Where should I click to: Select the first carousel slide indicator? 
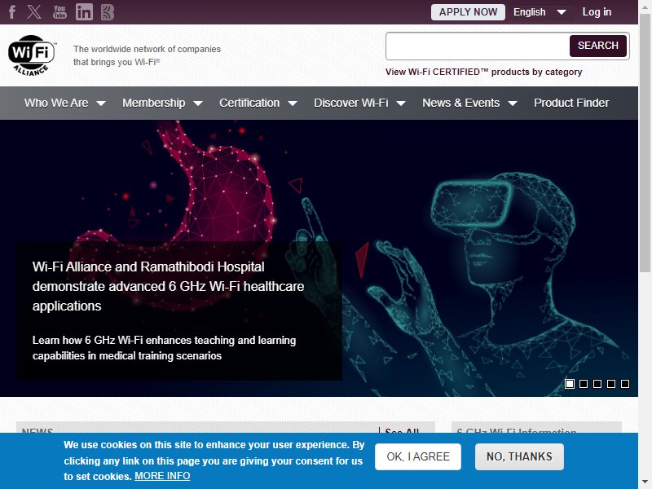click(570, 384)
